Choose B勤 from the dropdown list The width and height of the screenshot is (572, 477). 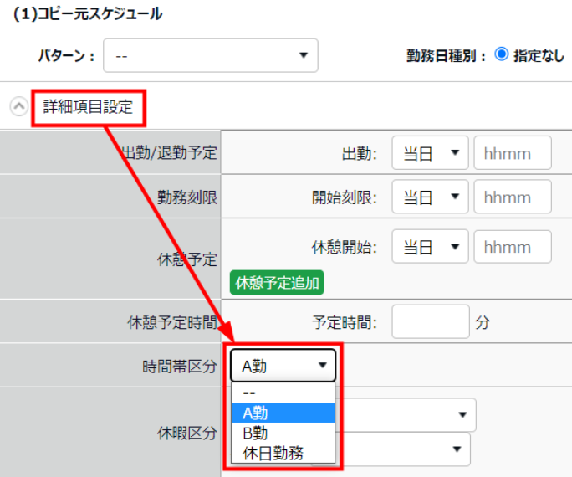(283, 433)
